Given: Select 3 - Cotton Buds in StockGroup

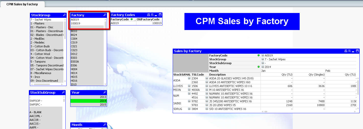Looking at the screenshot, I should [x=47, y=46].
